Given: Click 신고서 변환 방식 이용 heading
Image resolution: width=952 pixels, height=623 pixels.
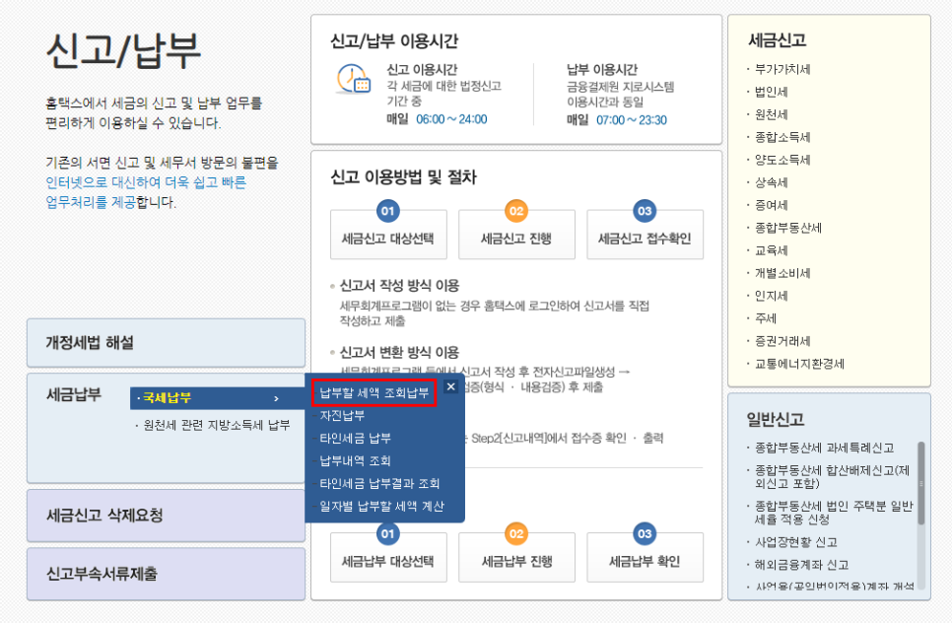Looking at the screenshot, I should [x=399, y=352].
